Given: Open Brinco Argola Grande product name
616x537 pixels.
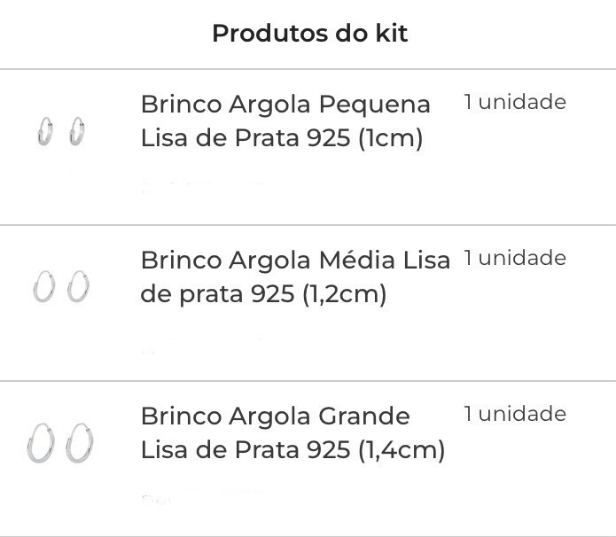Looking at the screenshot, I should click(292, 433).
